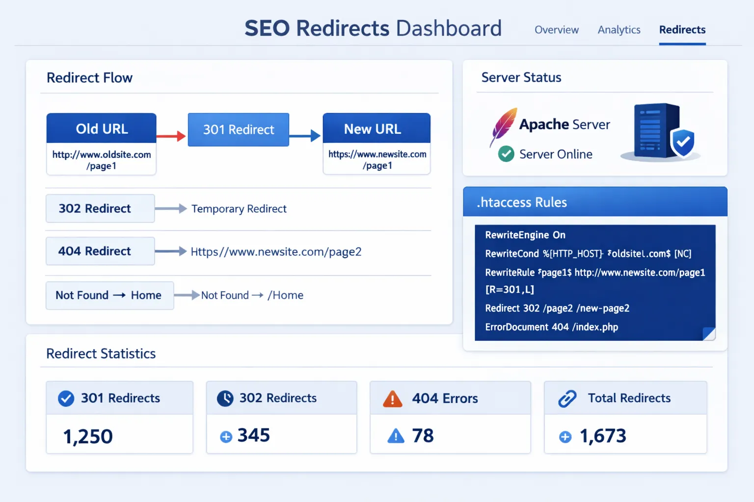754x502 pixels.
Task: Click the Old URL box
Action: click(x=101, y=128)
